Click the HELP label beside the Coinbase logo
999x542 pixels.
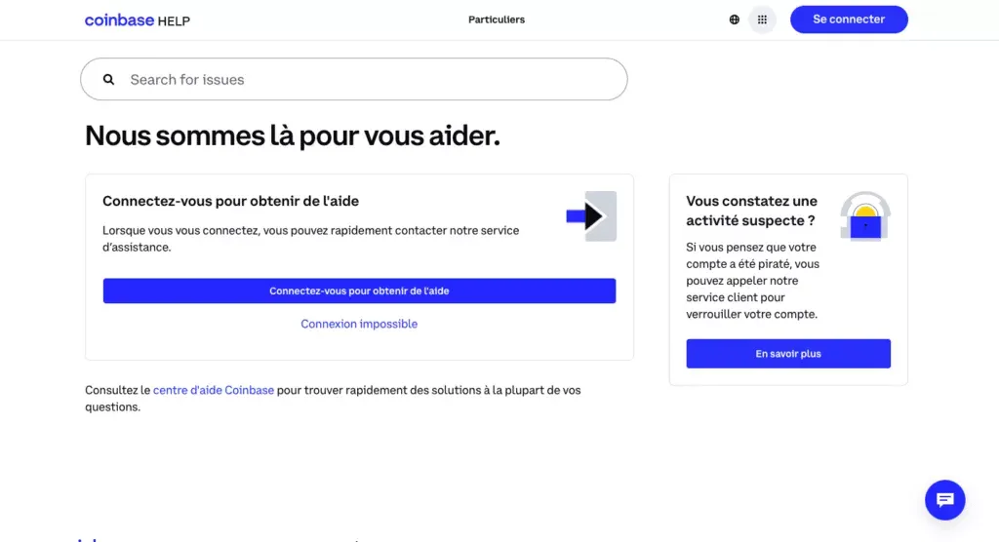pos(174,20)
